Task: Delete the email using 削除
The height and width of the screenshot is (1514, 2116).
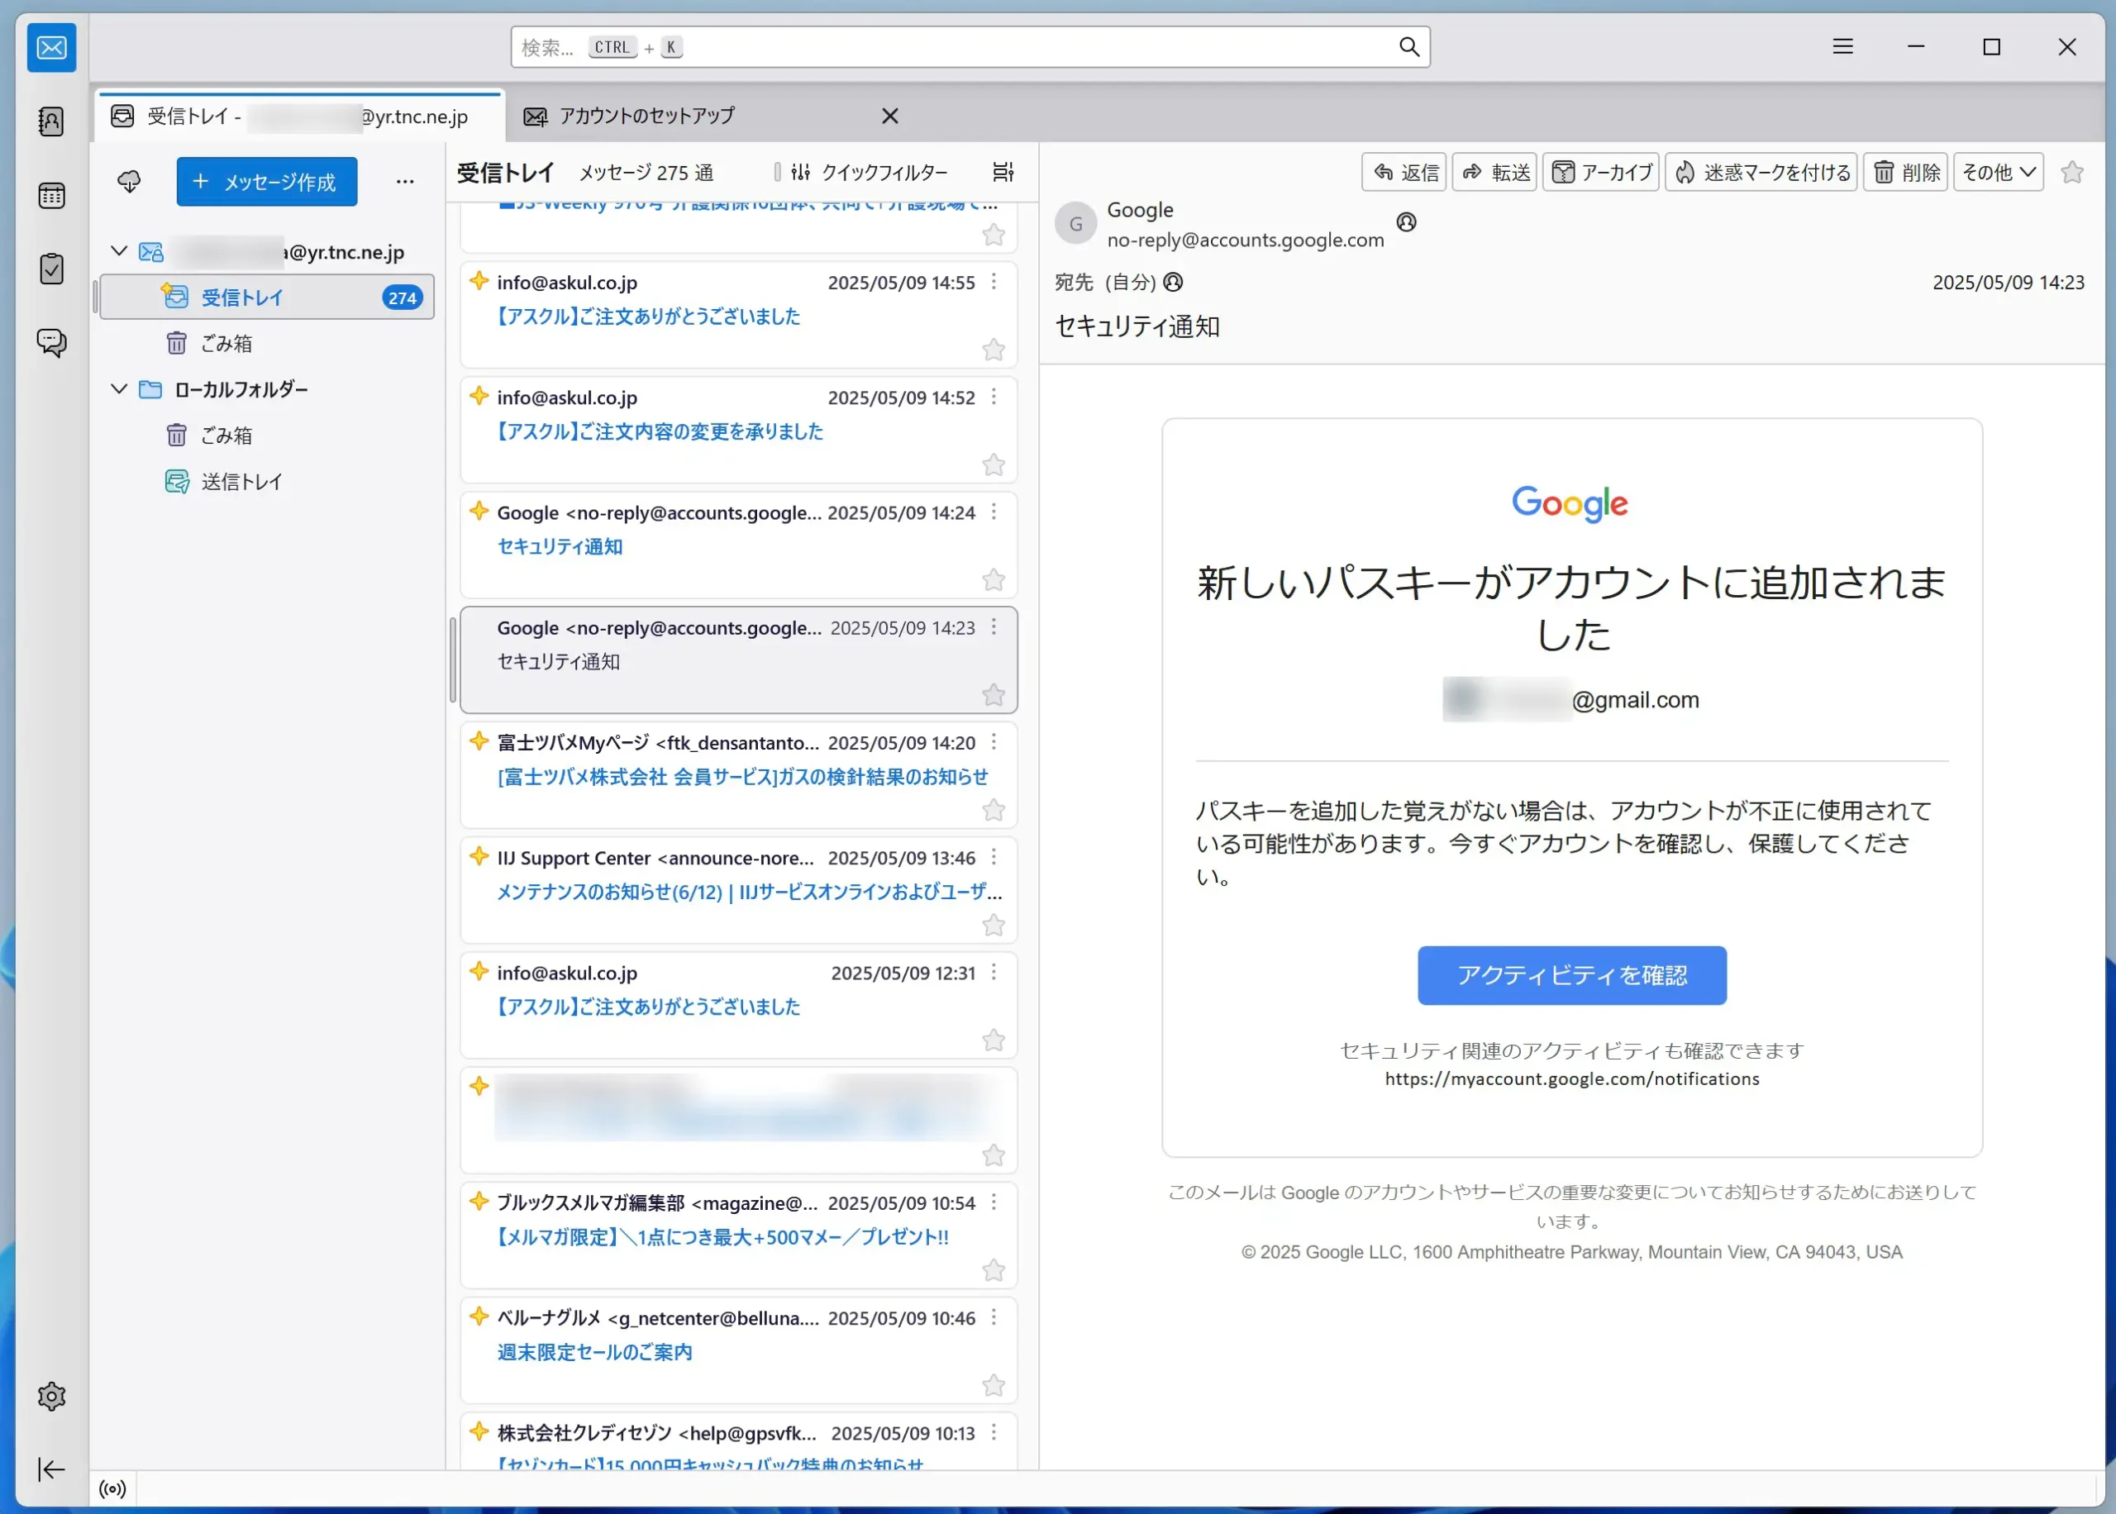Action: coord(1904,172)
